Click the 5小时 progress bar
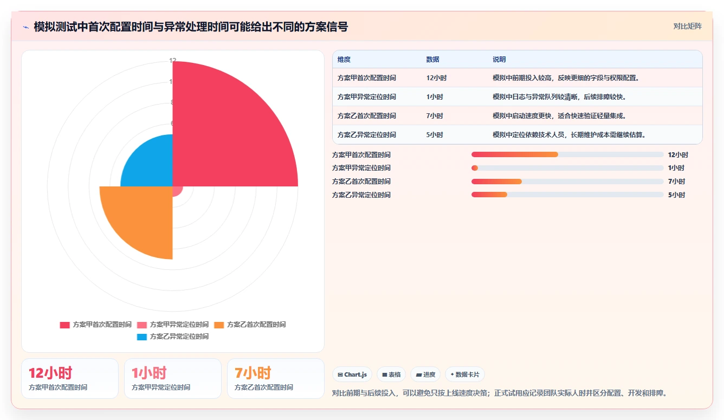The width and height of the screenshot is (724, 420). point(567,195)
